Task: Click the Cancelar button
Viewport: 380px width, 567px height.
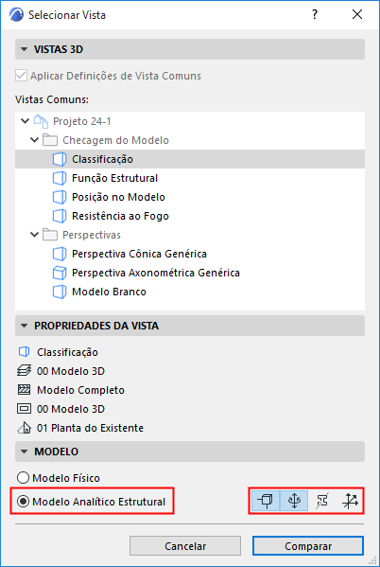Action: [185, 545]
